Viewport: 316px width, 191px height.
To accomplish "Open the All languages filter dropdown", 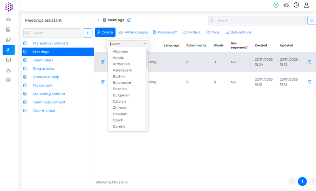I will tap(134, 32).
